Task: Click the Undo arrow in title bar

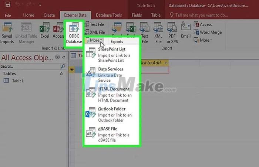Action: (x=18, y=4)
